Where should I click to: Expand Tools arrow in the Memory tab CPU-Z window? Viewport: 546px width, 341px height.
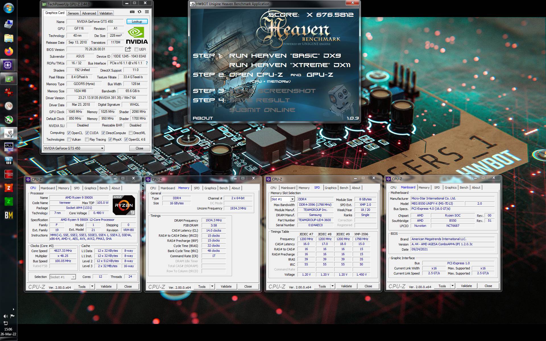click(x=212, y=286)
